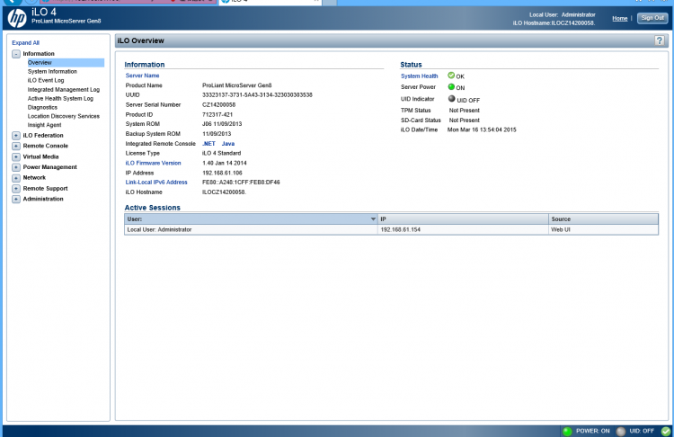Viewport: 674px width, 437px height.
Task: Open Active Health System Log
Action: pyautogui.click(x=60, y=99)
